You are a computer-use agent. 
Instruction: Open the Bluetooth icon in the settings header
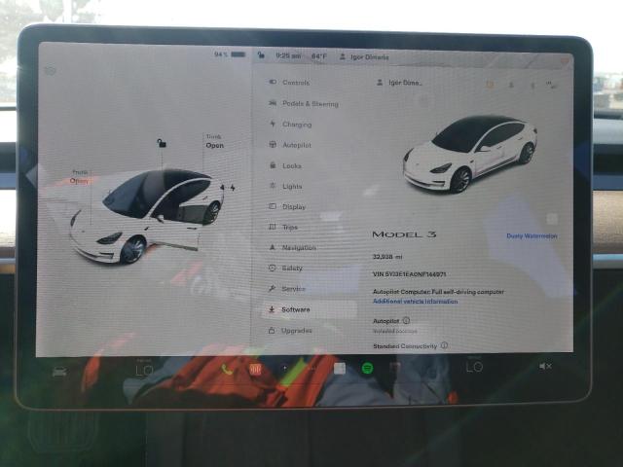[532, 85]
